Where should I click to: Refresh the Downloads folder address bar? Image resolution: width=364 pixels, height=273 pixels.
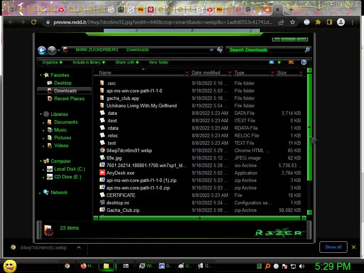(220, 50)
